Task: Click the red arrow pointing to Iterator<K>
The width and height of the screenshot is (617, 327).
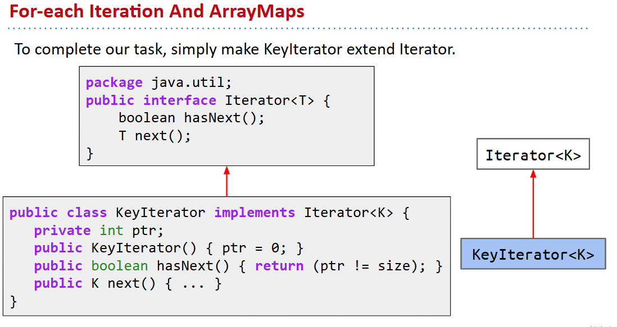Action: 533,204
